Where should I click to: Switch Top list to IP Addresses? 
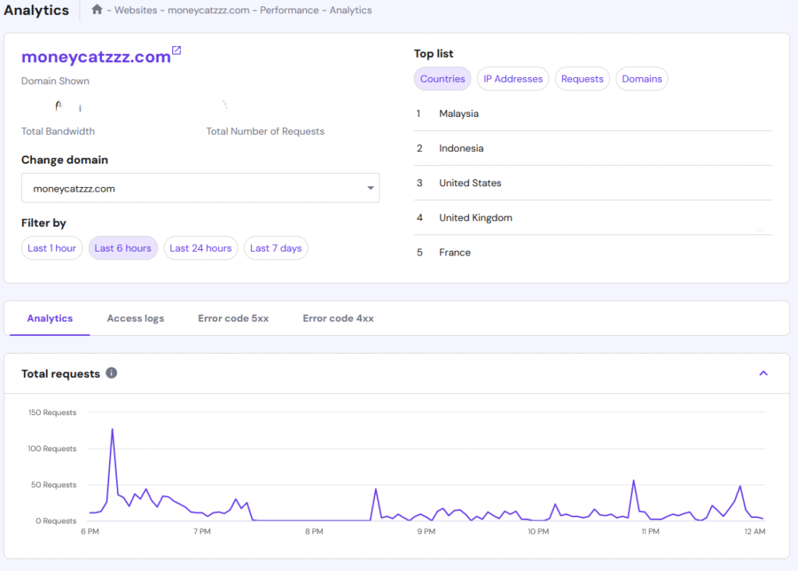tap(513, 79)
